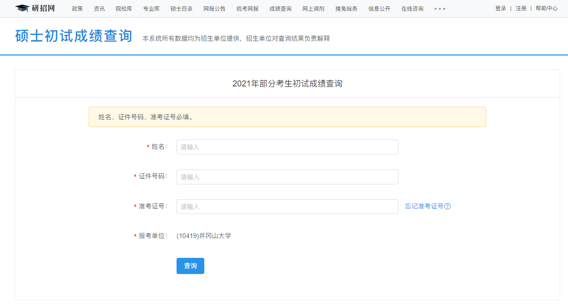568x305 pixels.
Task: Focus the 姓名 input field
Action: [x=287, y=147]
